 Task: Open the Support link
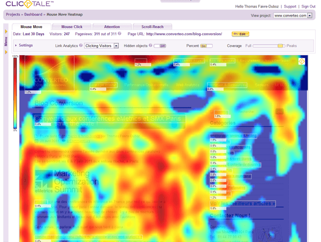pyautogui.click(x=290, y=6)
